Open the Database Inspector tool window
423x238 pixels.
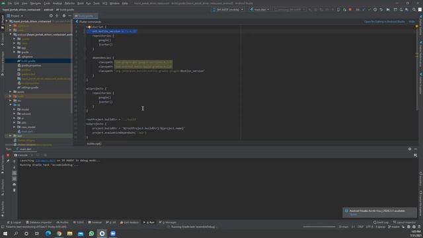point(38,222)
